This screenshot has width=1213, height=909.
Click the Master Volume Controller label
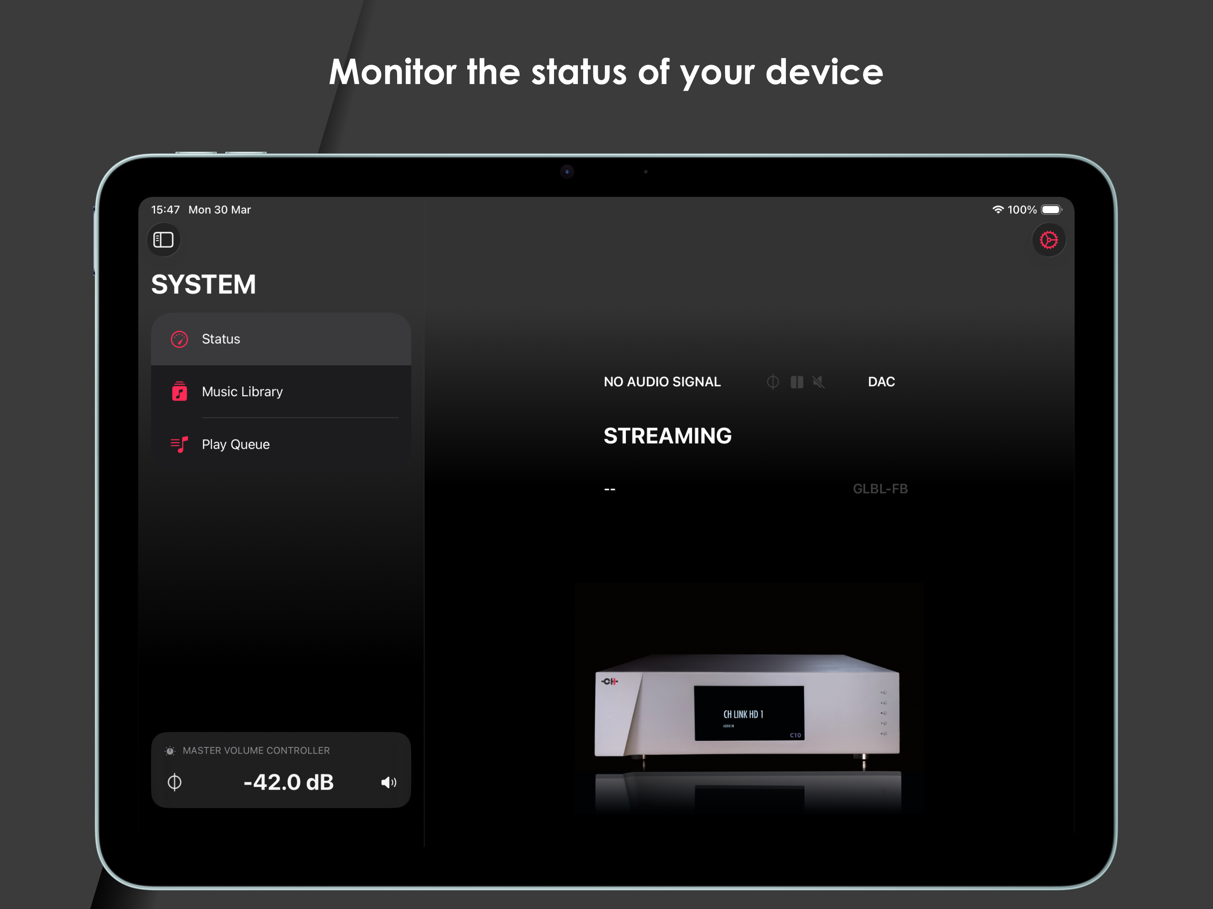tap(256, 750)
